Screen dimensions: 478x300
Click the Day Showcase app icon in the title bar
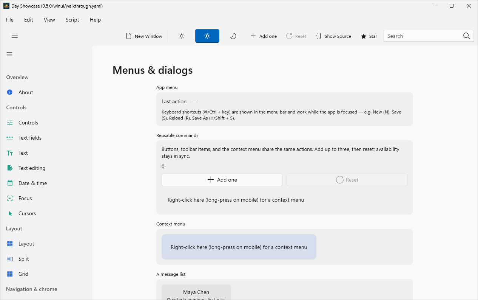6,6
